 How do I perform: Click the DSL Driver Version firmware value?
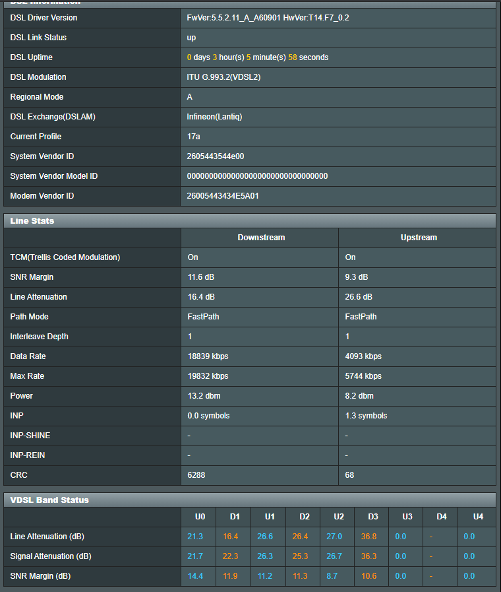coord(268,18)
